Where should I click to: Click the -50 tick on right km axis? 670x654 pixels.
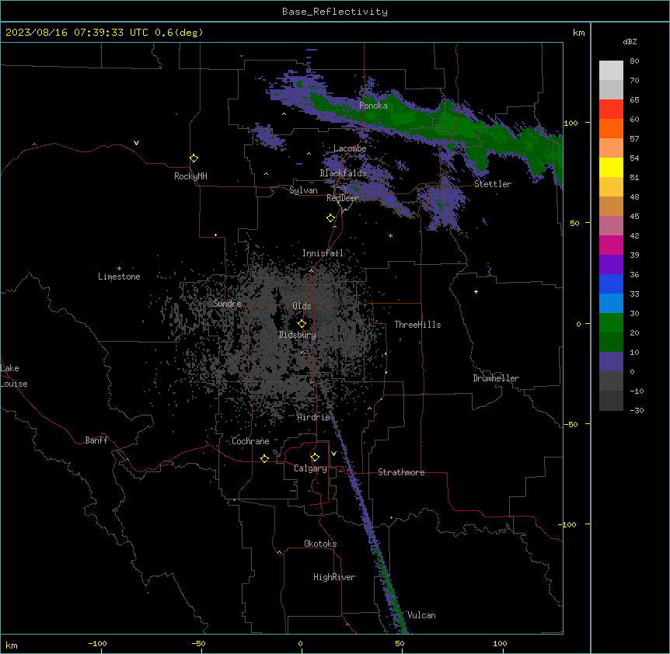pyautogui.click(x=571, y=424)
